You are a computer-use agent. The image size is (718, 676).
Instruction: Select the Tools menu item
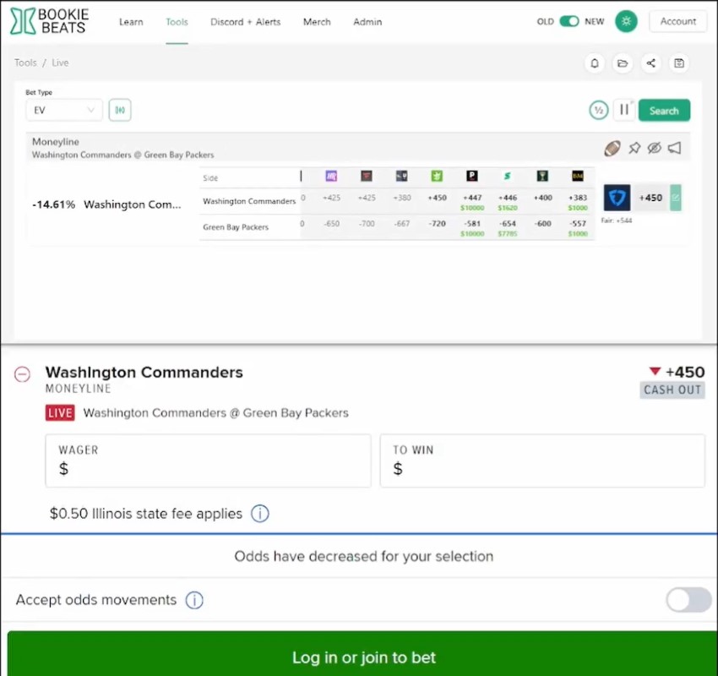point(177,21)
